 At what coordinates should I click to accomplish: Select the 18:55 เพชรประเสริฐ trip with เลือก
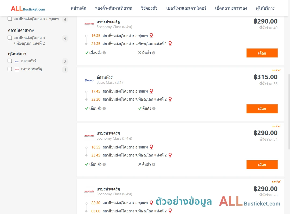coord(262,165)
